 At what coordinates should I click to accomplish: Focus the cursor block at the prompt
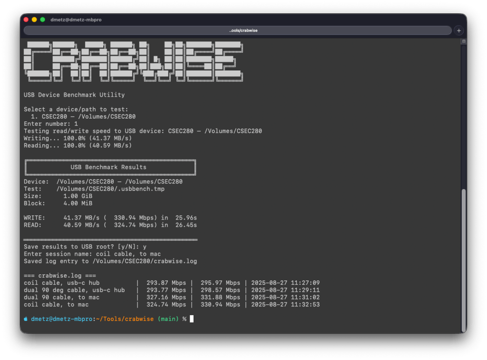tap(192, 319)
